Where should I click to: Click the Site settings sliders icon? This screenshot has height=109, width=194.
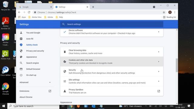click(65, 81)
